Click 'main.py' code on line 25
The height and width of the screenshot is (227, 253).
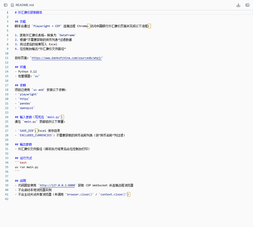[x=30, y=122]
